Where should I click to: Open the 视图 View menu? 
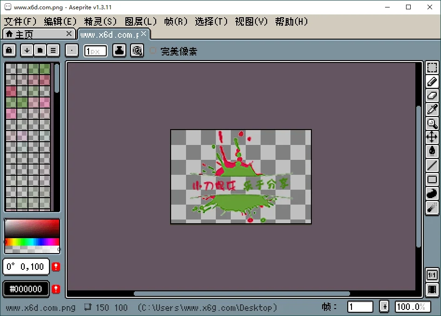click(x=251, y=21)
